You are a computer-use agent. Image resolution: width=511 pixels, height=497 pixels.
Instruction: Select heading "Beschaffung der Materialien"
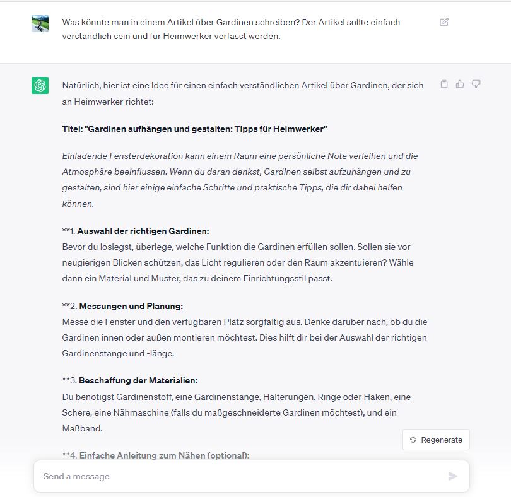[x=138, y=381]
